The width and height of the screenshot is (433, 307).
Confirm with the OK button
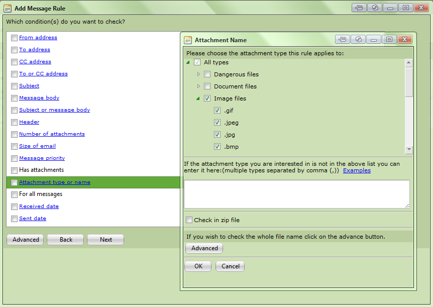point(198,266)
